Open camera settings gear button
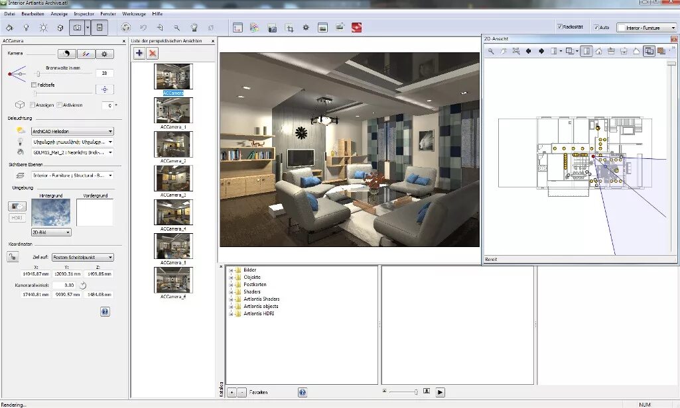This screenshot has height=408, width=680. point(105,54)
